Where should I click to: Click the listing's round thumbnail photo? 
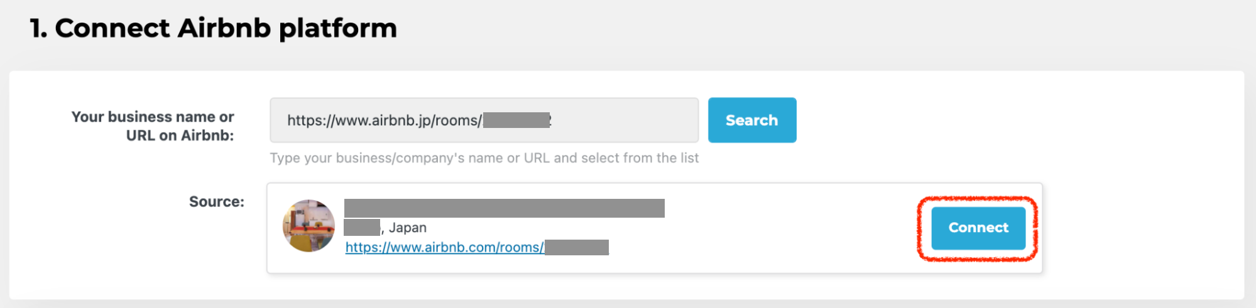click(309, 226)
